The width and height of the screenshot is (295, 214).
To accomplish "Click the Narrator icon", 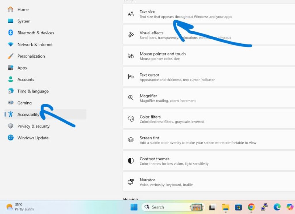I will [131, 182].
